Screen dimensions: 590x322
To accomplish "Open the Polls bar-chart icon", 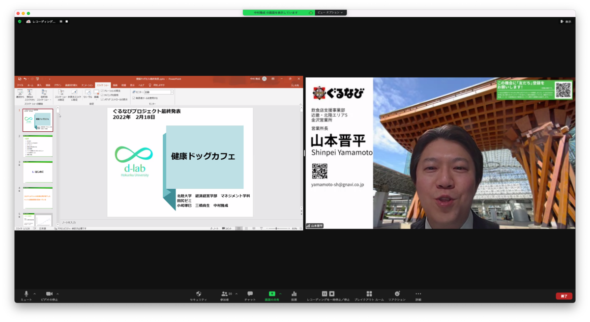I will pos(294,294).
